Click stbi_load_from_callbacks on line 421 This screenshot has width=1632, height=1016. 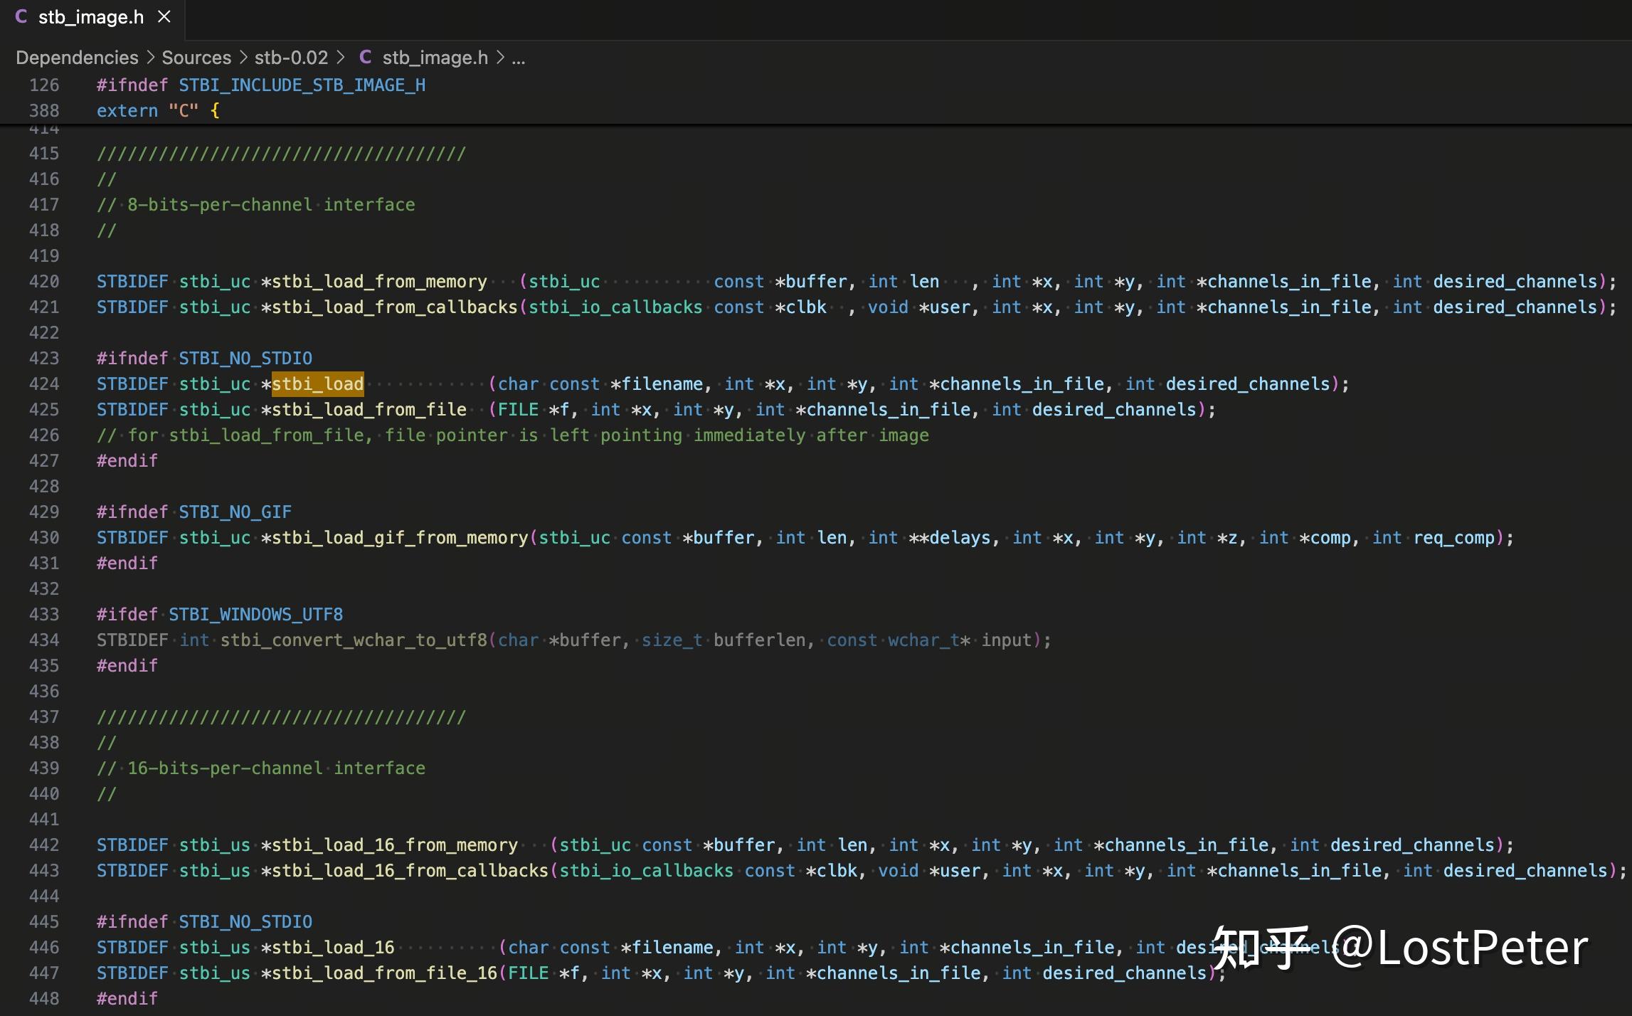pos(395,307)
